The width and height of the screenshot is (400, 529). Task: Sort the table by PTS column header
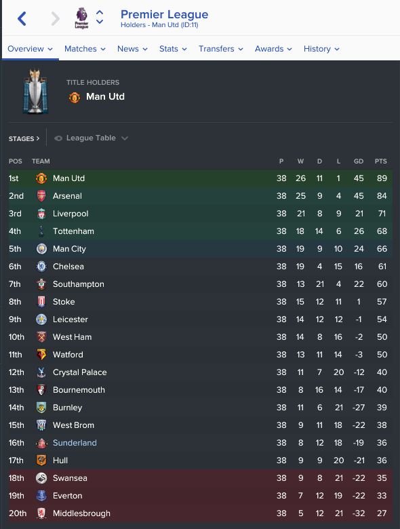pyautogui.click(x=381, y=161)
